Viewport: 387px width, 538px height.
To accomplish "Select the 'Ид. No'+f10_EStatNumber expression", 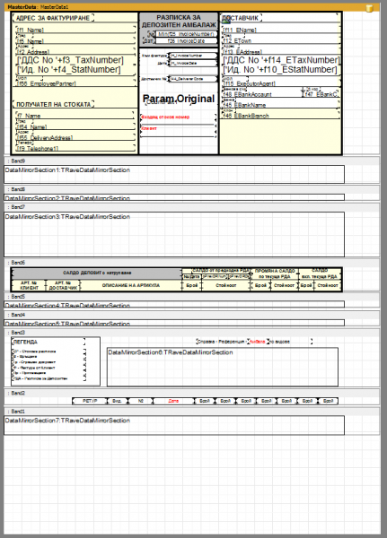I will coord(280,70).
